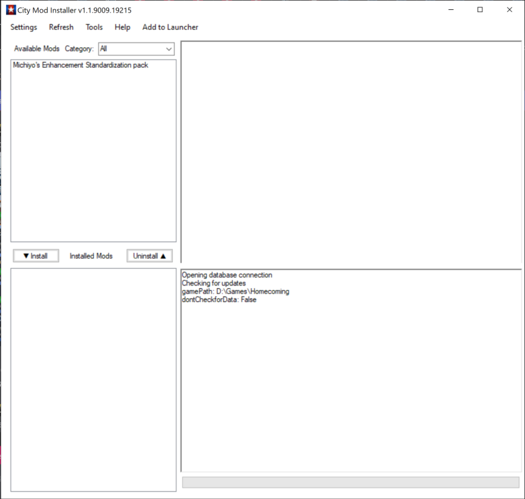Click the empty mod description panel
525x499 pixels.
click(x=351, y=152)
